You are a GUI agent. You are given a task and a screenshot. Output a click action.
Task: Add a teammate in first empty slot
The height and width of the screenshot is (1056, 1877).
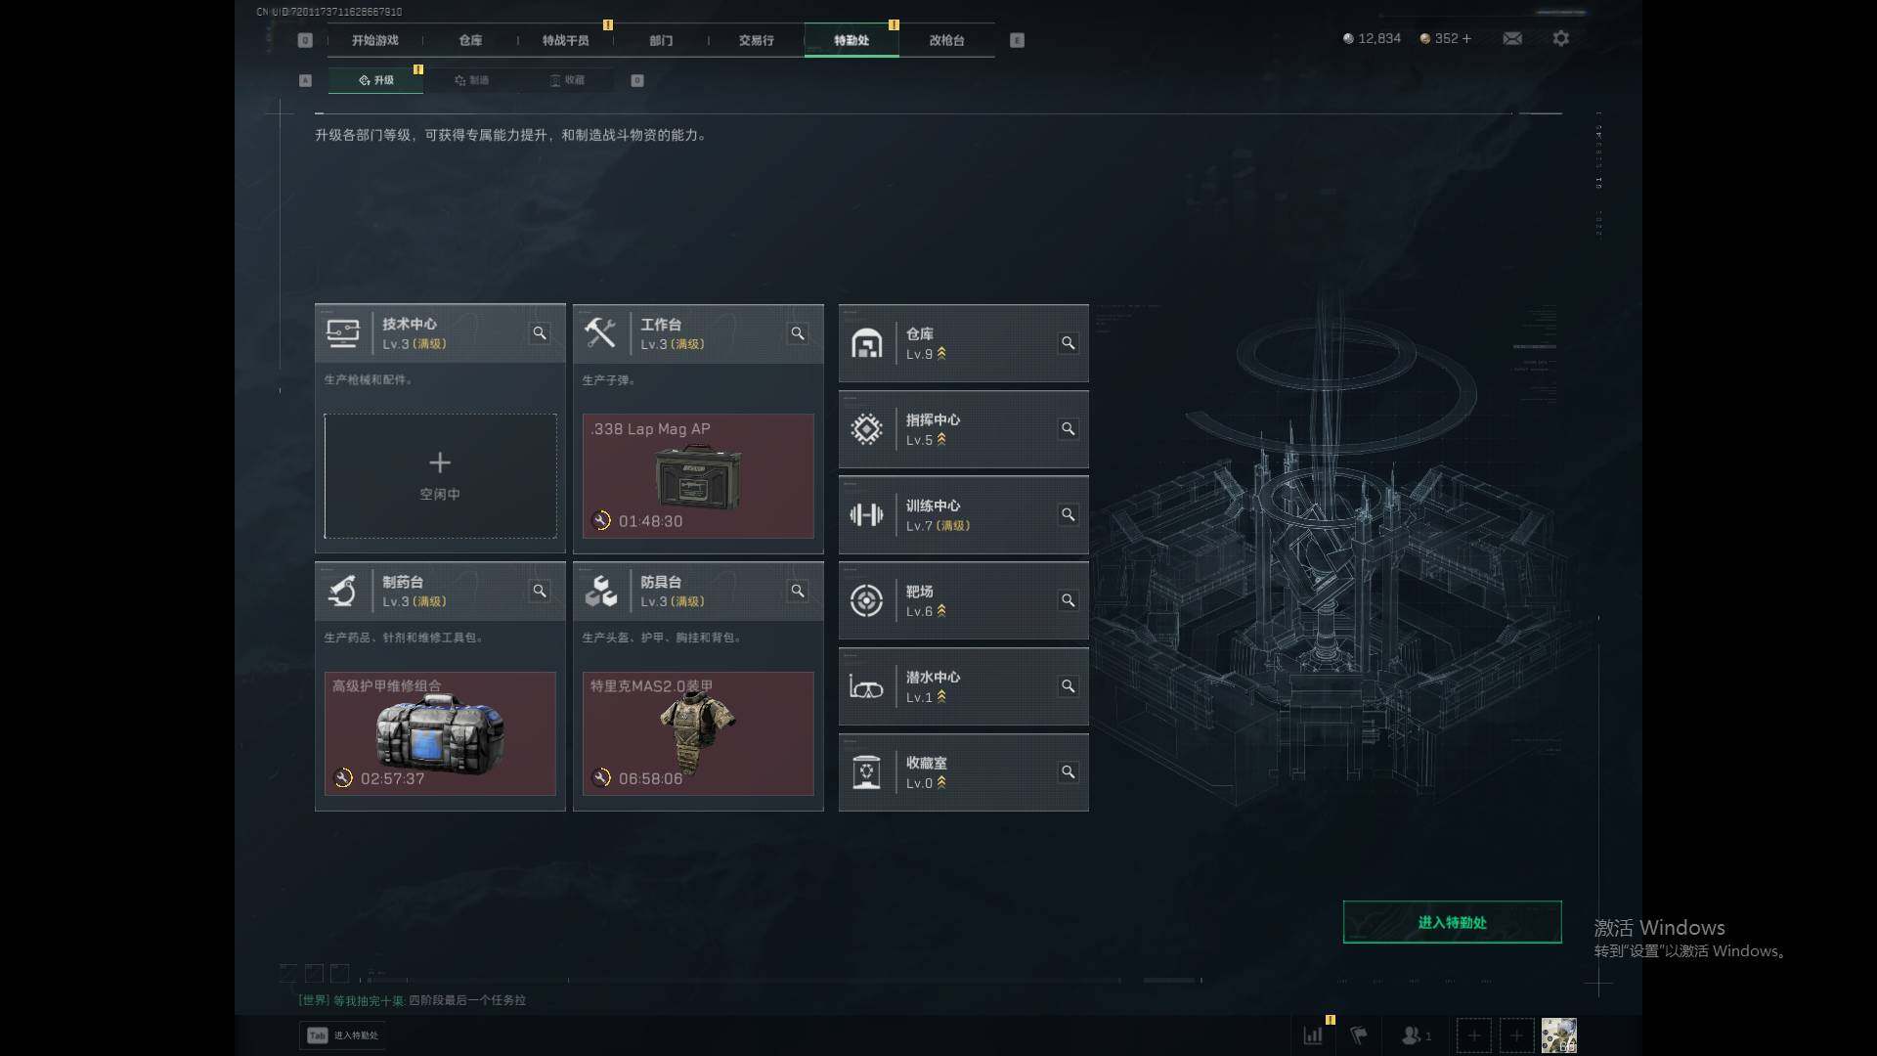pyautogui.click(x=1473, y=1034)
